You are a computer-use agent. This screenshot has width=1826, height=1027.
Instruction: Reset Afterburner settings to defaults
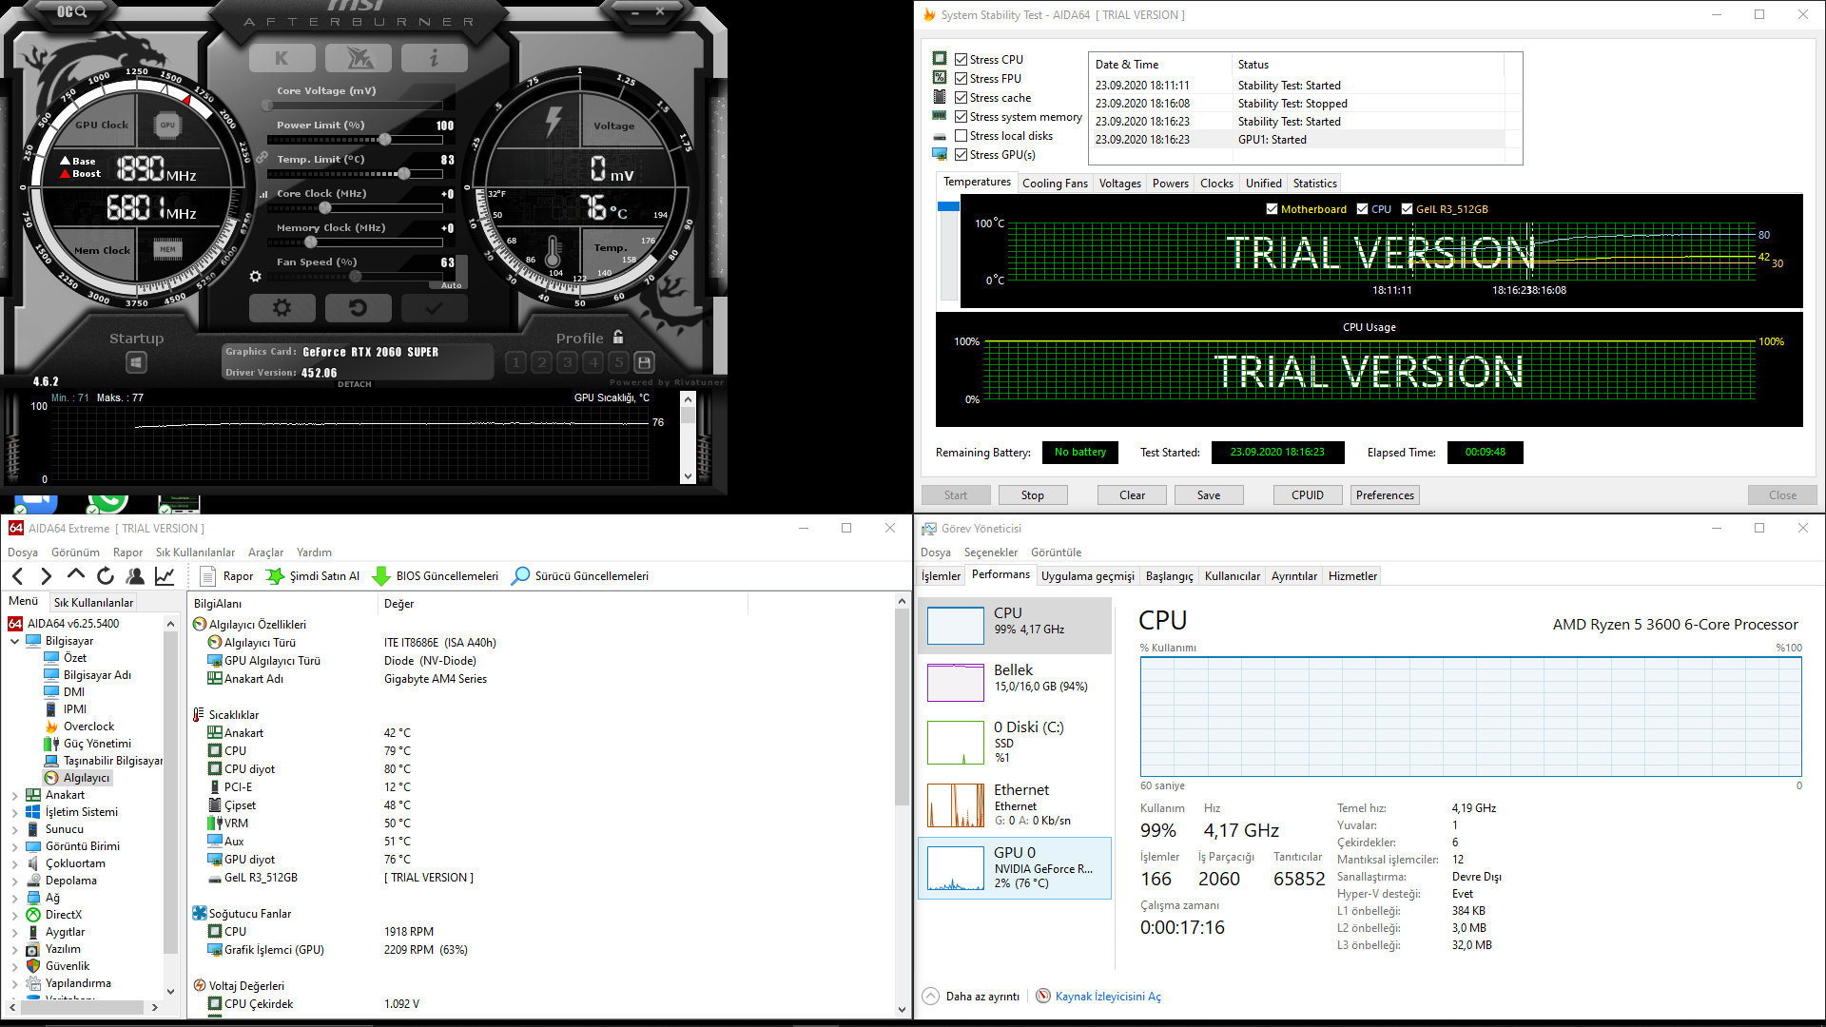(358, 308)
